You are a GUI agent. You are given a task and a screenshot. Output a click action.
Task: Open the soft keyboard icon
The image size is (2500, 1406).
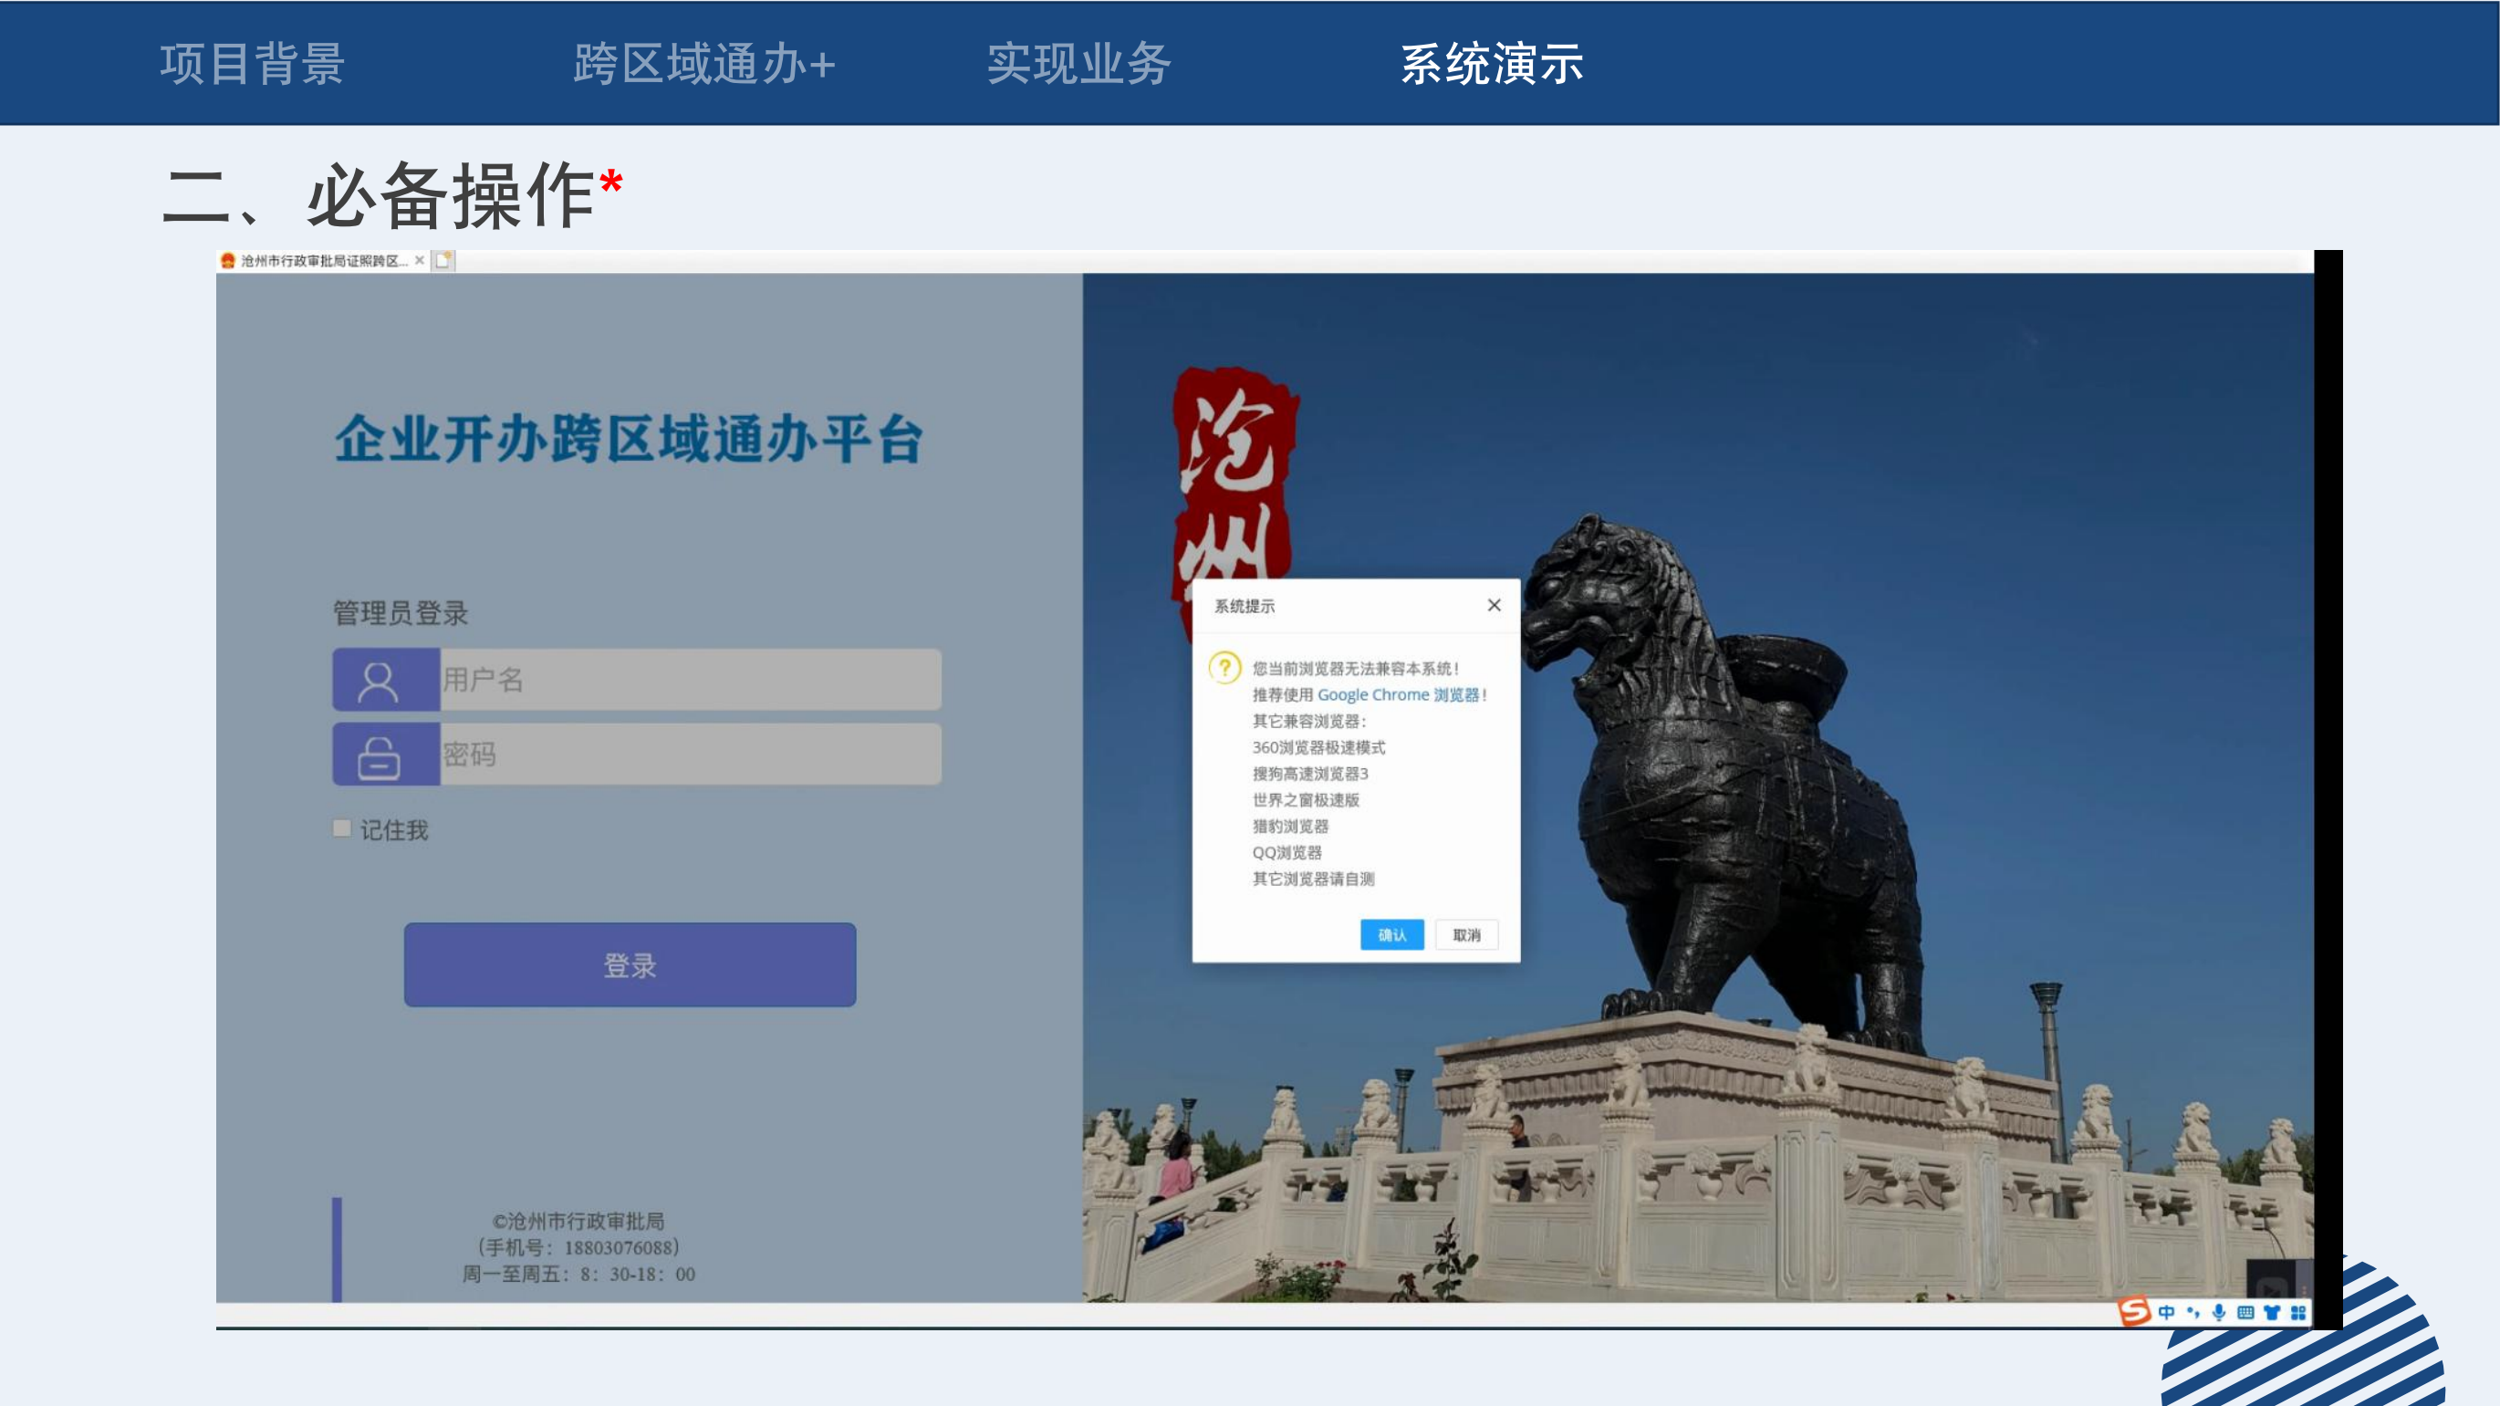[2245, 1313]
